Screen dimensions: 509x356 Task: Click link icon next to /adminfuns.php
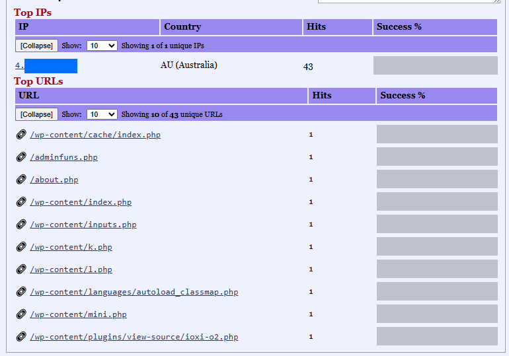(21, 157)
